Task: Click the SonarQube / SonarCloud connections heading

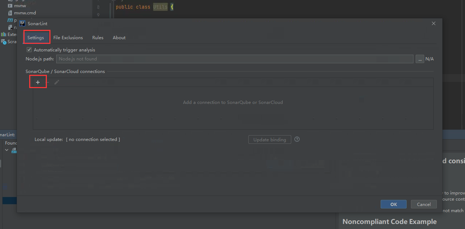Action: tap(65, 72)
